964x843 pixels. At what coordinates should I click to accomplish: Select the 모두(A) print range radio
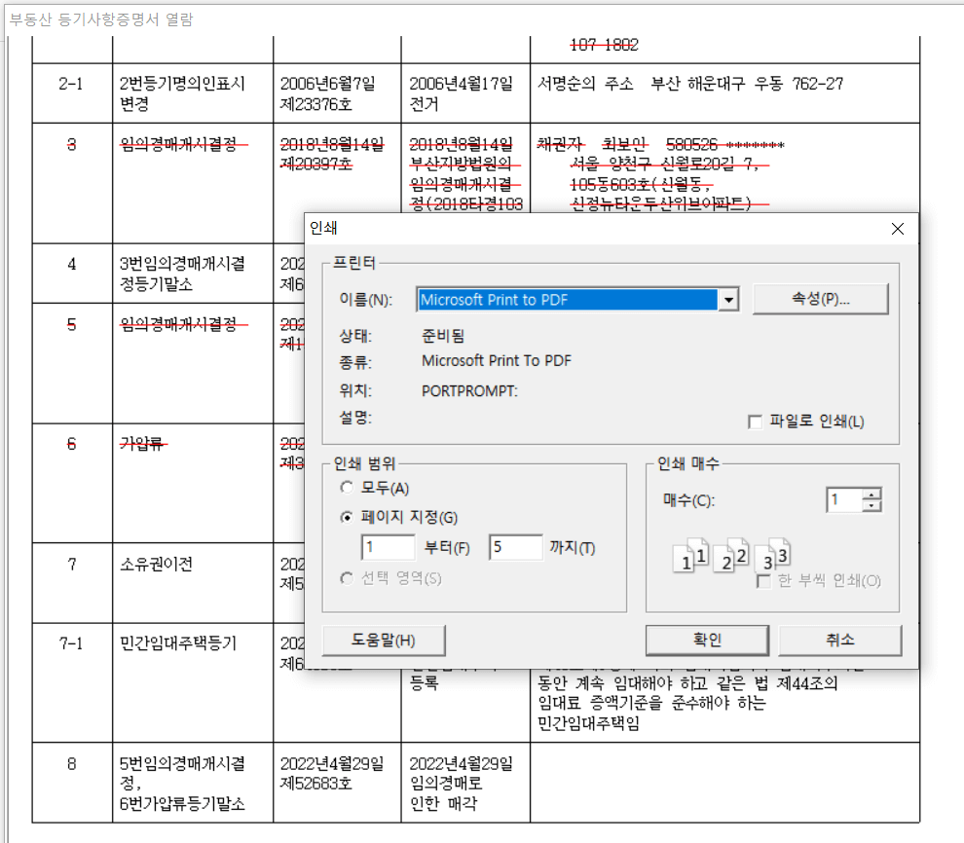pos(347,488)
